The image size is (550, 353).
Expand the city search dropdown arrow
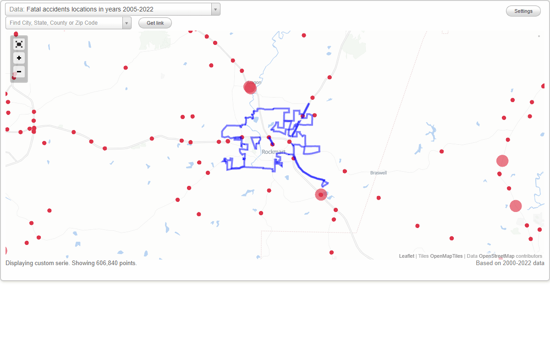point(127,22)
